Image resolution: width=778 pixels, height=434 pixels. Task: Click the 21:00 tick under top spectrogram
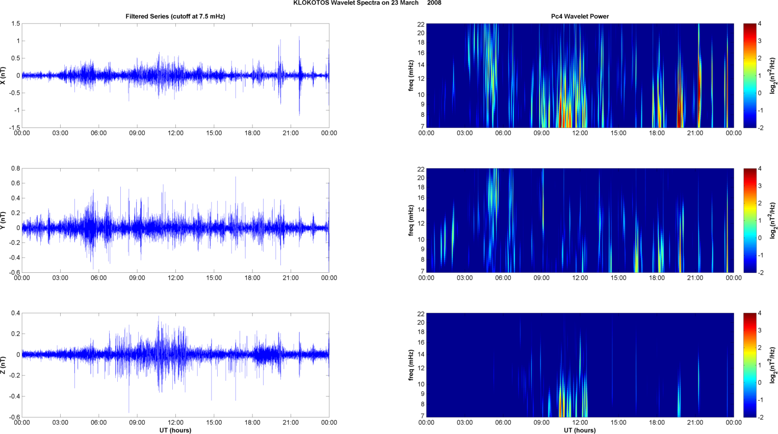click(x=695, y=133)
